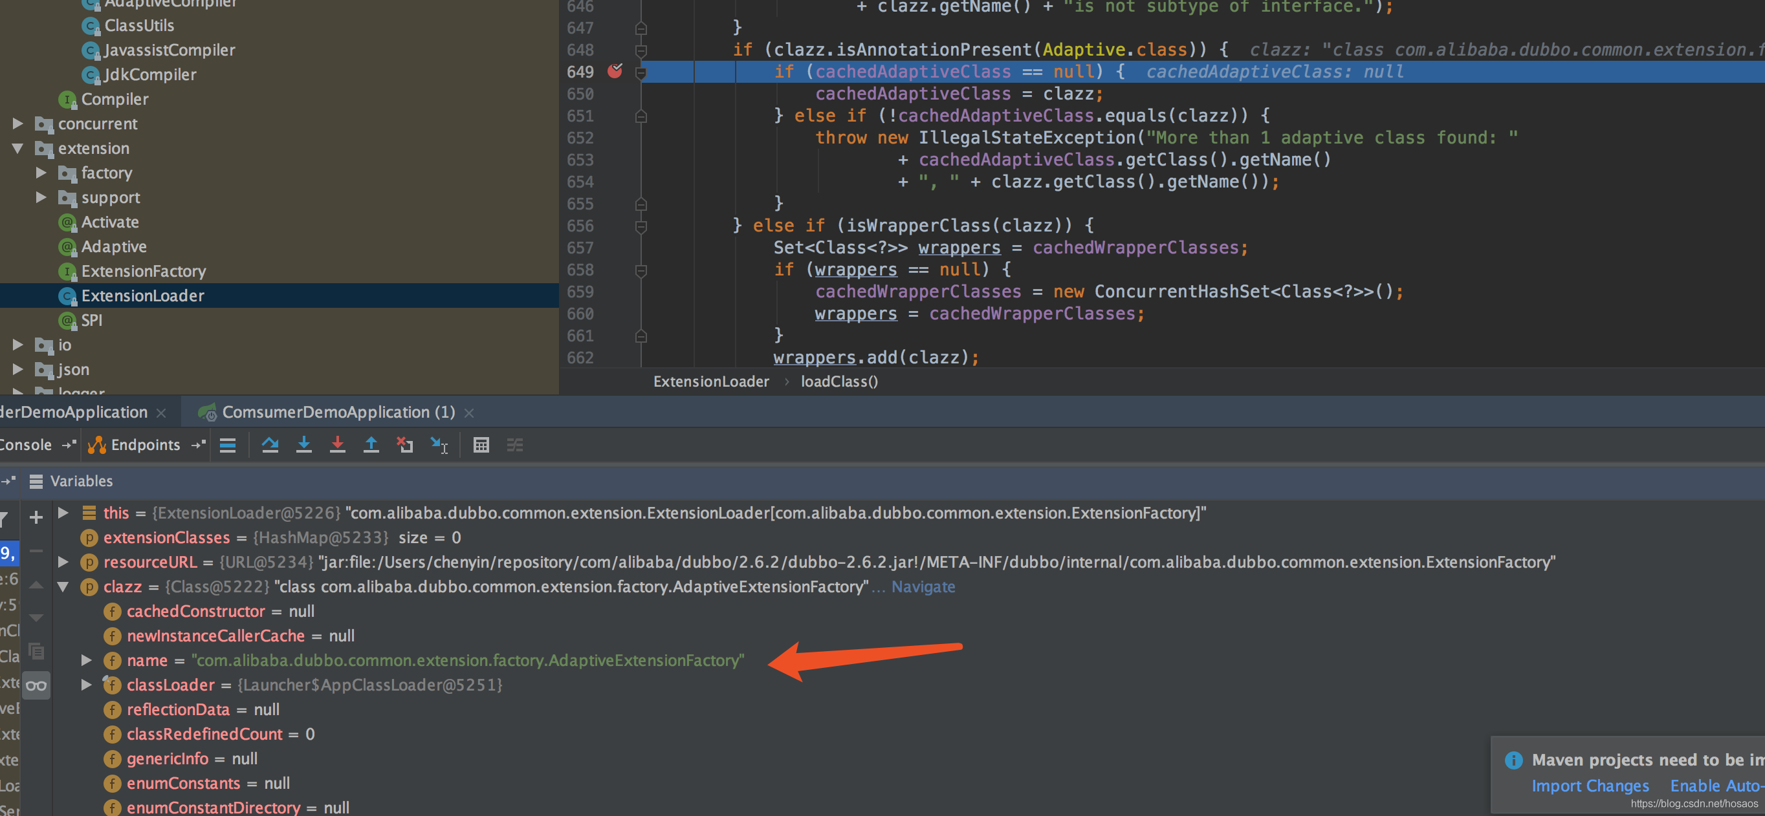The height and width of the screenshot is (816, 1765).
Task: Open the Endpoints tab
Action: click(144, 445)
